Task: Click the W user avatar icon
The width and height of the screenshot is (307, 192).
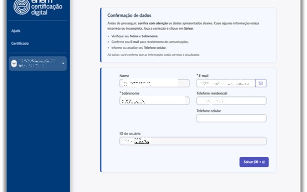Action: click(14, 64)
